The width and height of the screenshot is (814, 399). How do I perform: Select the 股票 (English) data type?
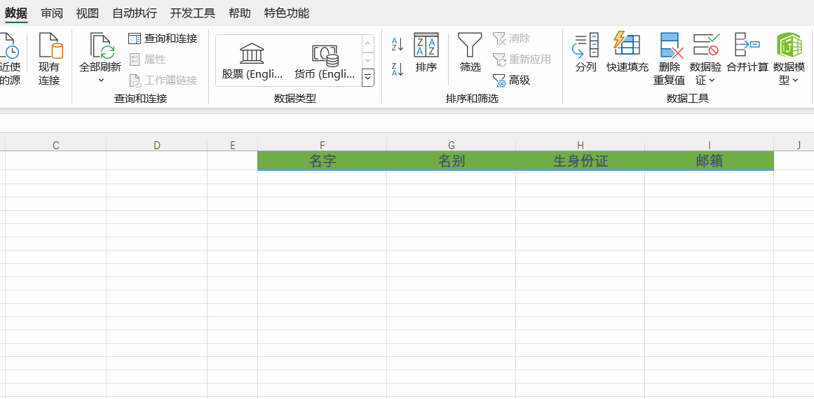tap(252, 61)
